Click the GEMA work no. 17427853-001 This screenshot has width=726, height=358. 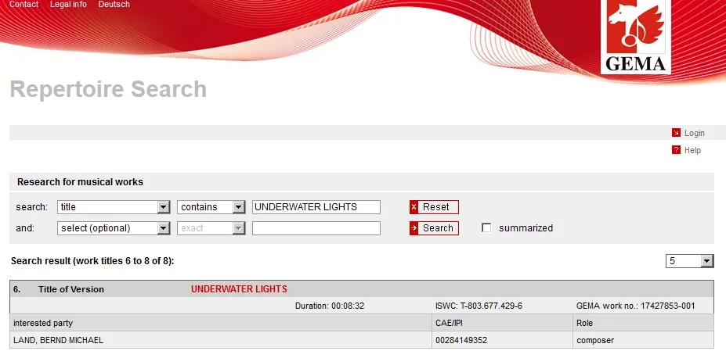click(x=636, y=306)
